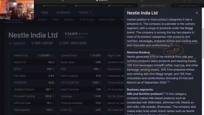Click the Nestle India Ltd panel title
Viewport: 204px width, 115px height.
pyautogui.click(x=142, y=13)
